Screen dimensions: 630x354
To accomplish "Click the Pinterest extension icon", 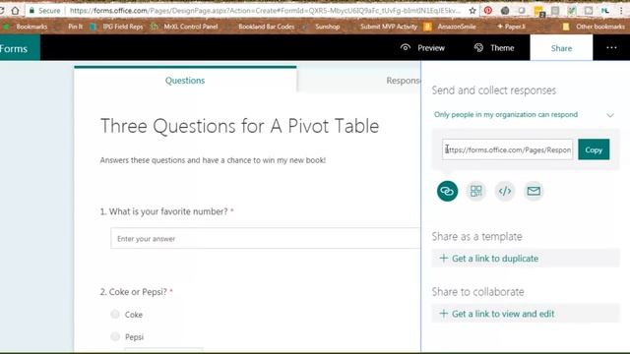I will pyautogui.click(x=488, y=11).
